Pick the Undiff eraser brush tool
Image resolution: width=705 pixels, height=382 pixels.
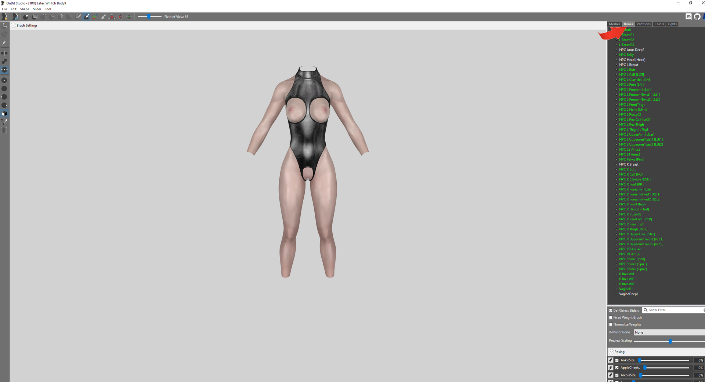click(78, 16)
